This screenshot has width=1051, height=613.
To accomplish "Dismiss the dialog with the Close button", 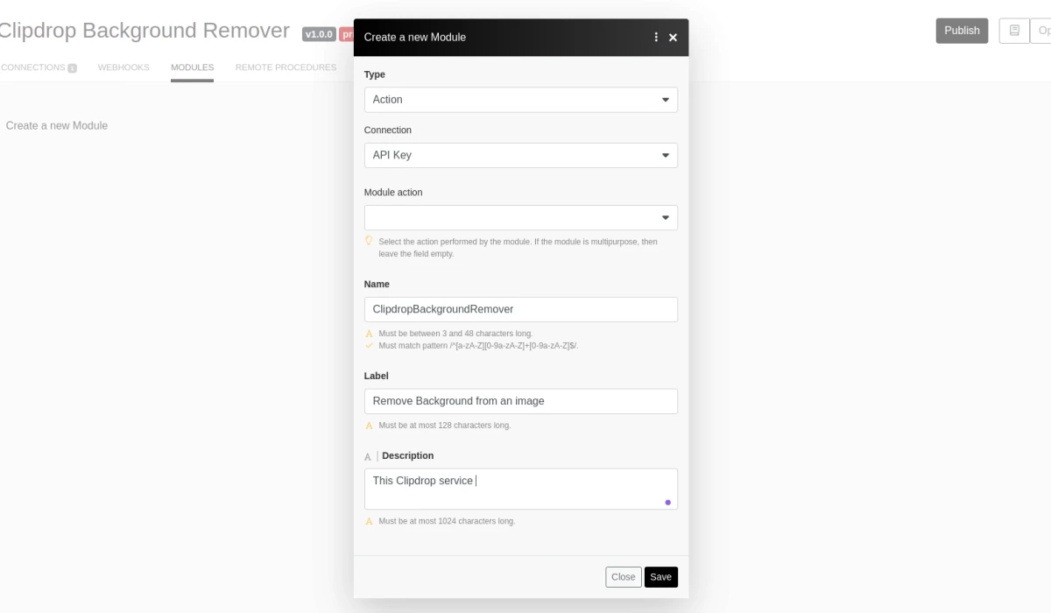I will point(624,576).
